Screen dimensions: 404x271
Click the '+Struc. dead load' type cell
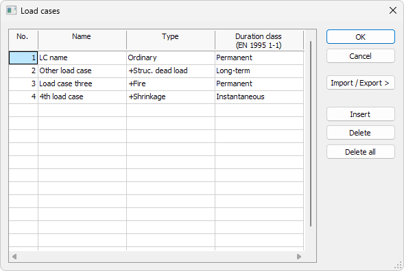171,71
